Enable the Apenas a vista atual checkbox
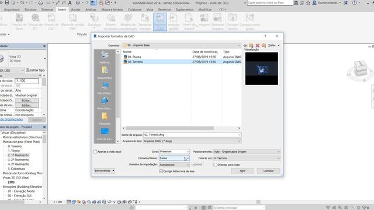The height and width of the screenshot is (210, 374). (x=95, y=152)
